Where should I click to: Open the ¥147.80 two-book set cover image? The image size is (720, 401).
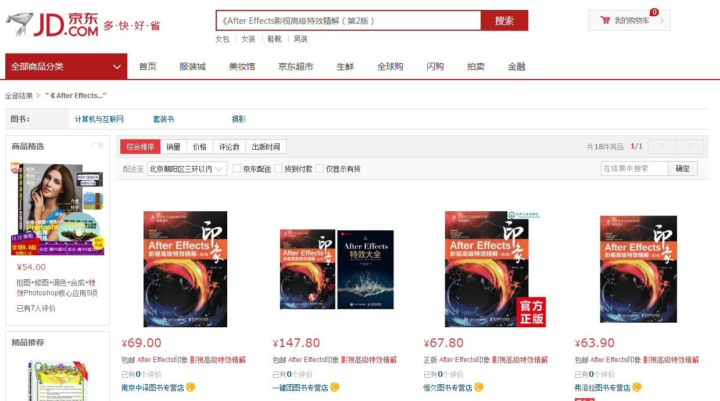tap(337, 269)
